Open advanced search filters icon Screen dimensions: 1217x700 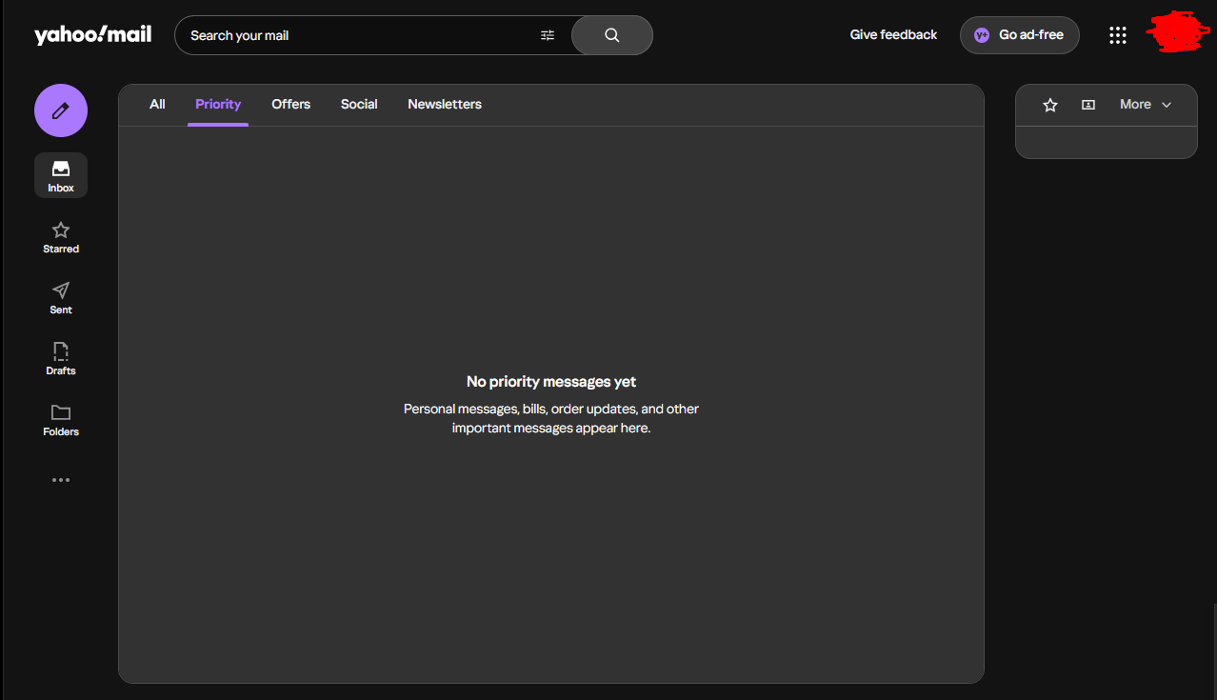pos(548,35)
